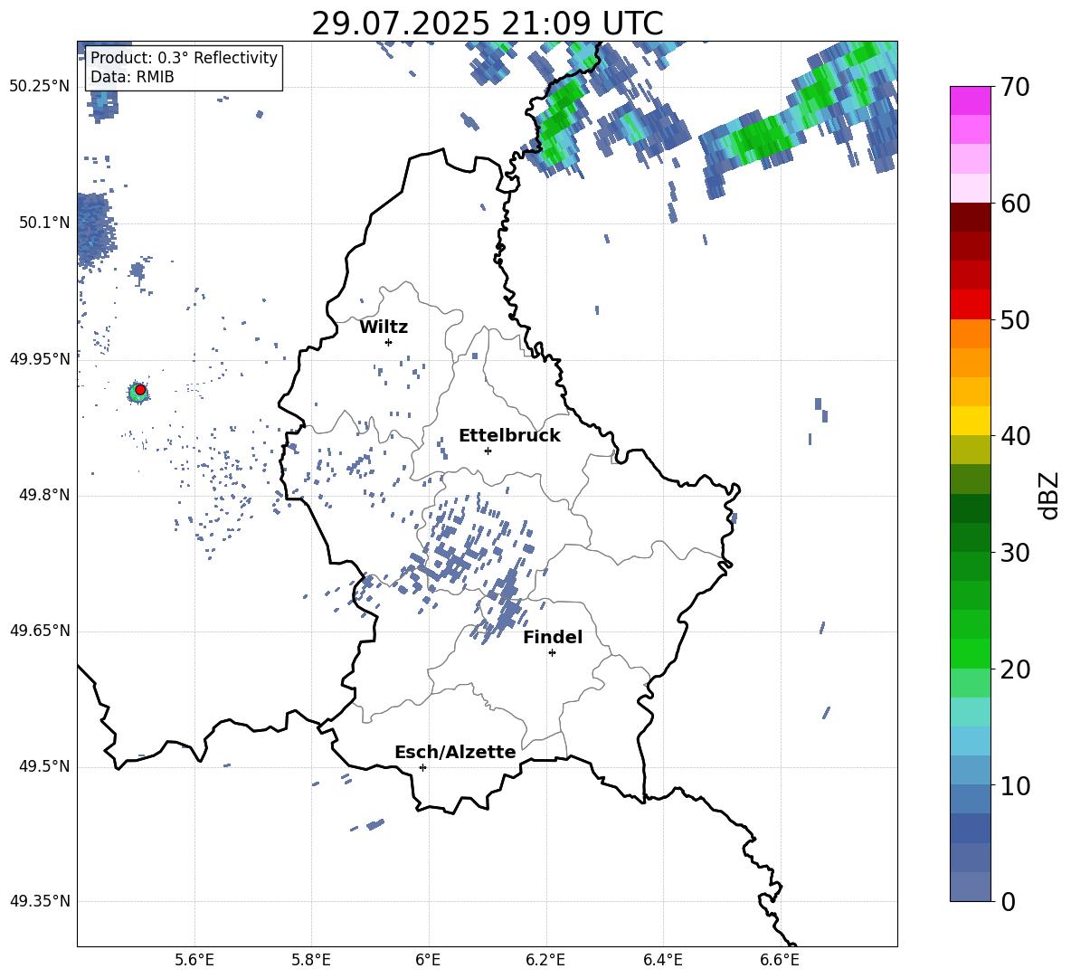
Task: Click the 50.25°N latitude label
Action: coord(40,87)
